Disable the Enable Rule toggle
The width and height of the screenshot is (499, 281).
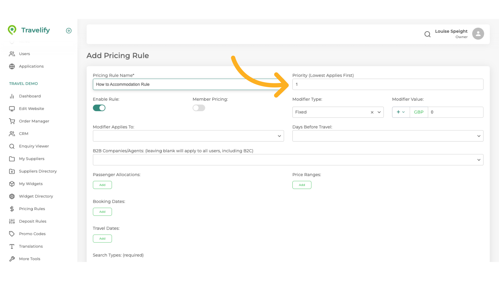99,108
